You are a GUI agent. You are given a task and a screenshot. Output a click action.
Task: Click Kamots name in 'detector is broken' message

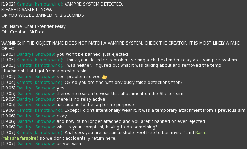coord(39,60)
